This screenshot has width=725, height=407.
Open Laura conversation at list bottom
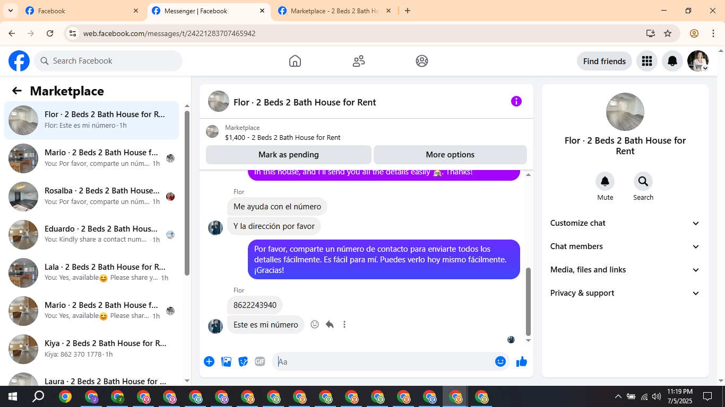[x=91, y=378]
